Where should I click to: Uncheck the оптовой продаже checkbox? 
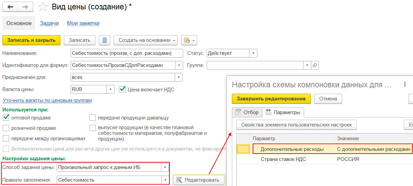pos(6,117)
